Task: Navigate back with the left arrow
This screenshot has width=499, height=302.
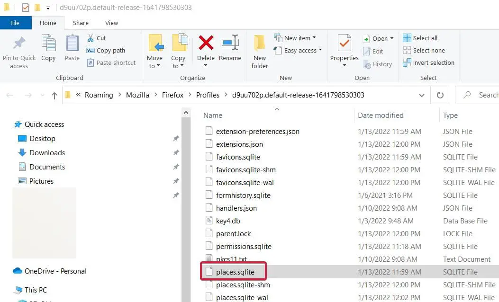Action: point(10,95)
